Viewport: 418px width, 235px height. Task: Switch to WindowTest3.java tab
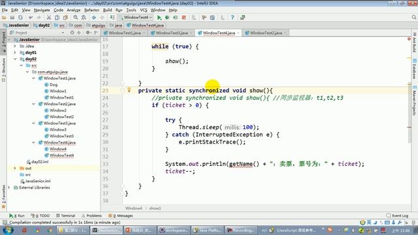(x=172, y=33)
